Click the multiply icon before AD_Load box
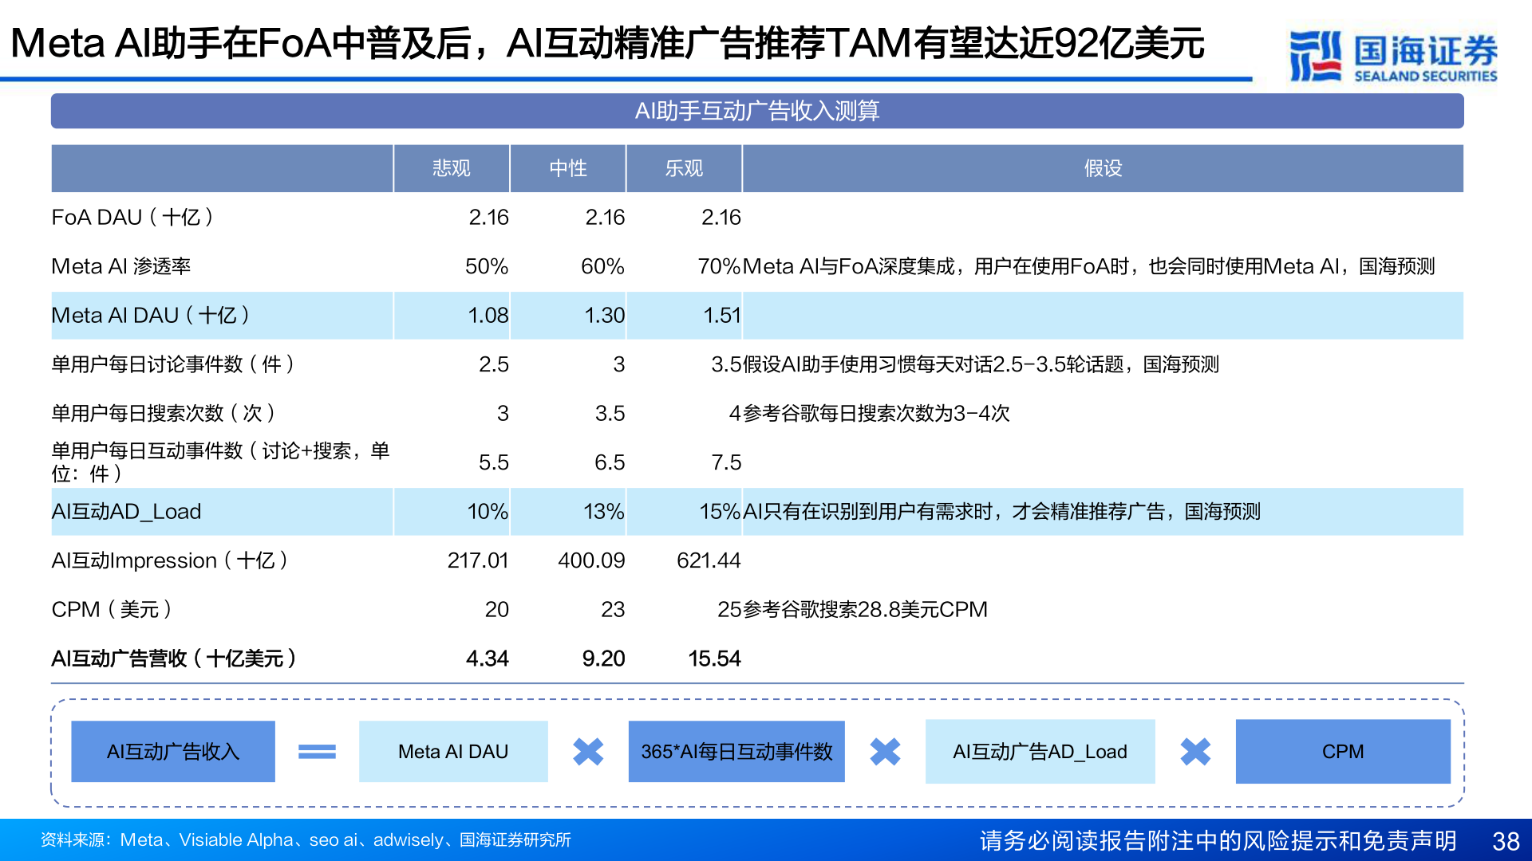The height and width of the screenshot is (861, 1532). tap(885, 752)
